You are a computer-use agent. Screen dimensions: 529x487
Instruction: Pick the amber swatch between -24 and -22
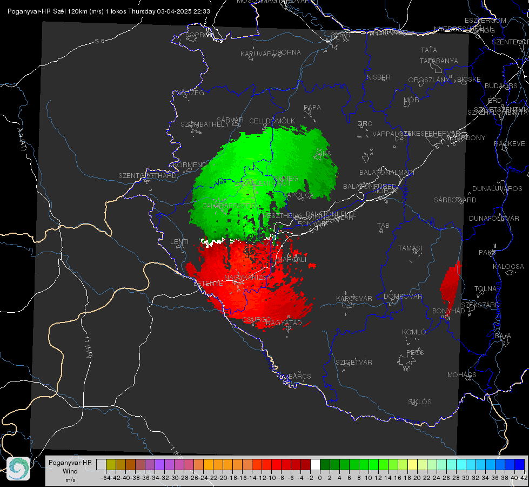[x=208, y=464]
